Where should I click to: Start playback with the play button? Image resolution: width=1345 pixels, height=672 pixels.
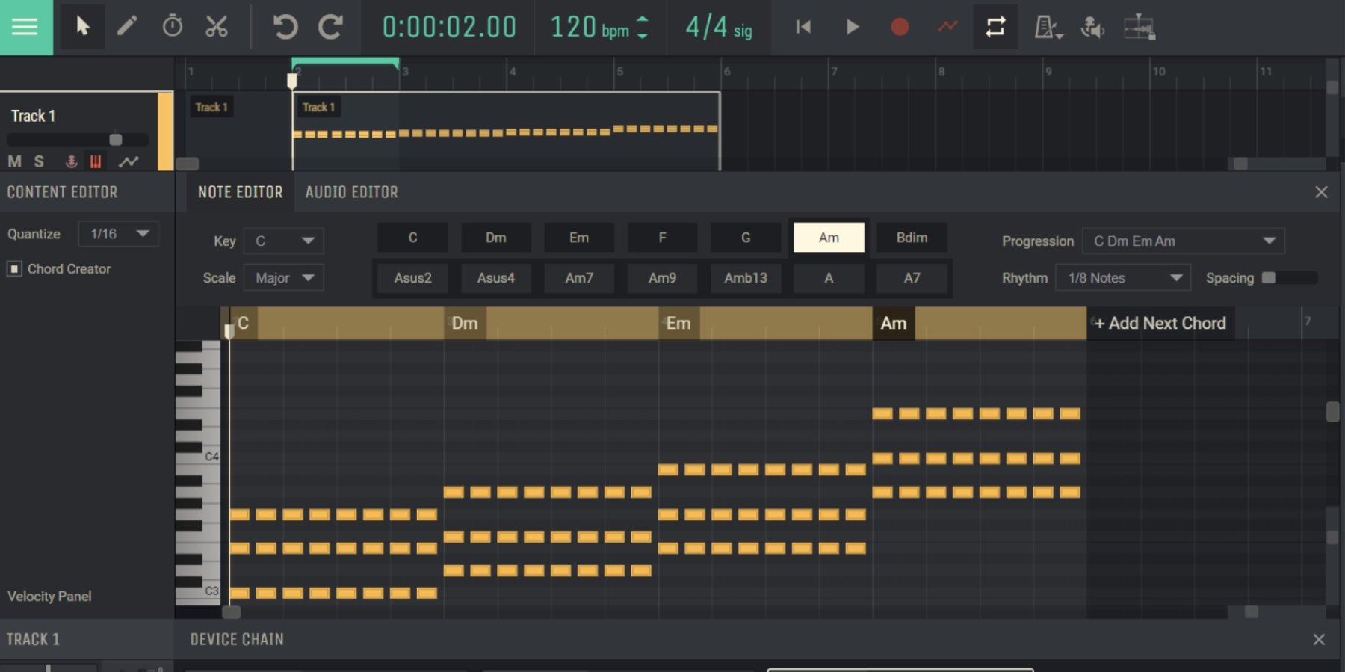pyautogui.click(x=852, y=27)
